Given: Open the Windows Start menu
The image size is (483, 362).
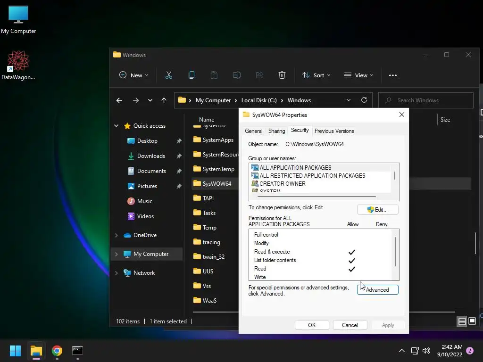Looking at the screenshot, I should 15,351.
